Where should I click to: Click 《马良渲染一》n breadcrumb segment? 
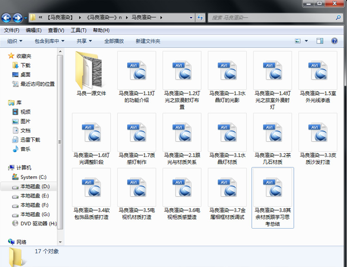(104, 17)
